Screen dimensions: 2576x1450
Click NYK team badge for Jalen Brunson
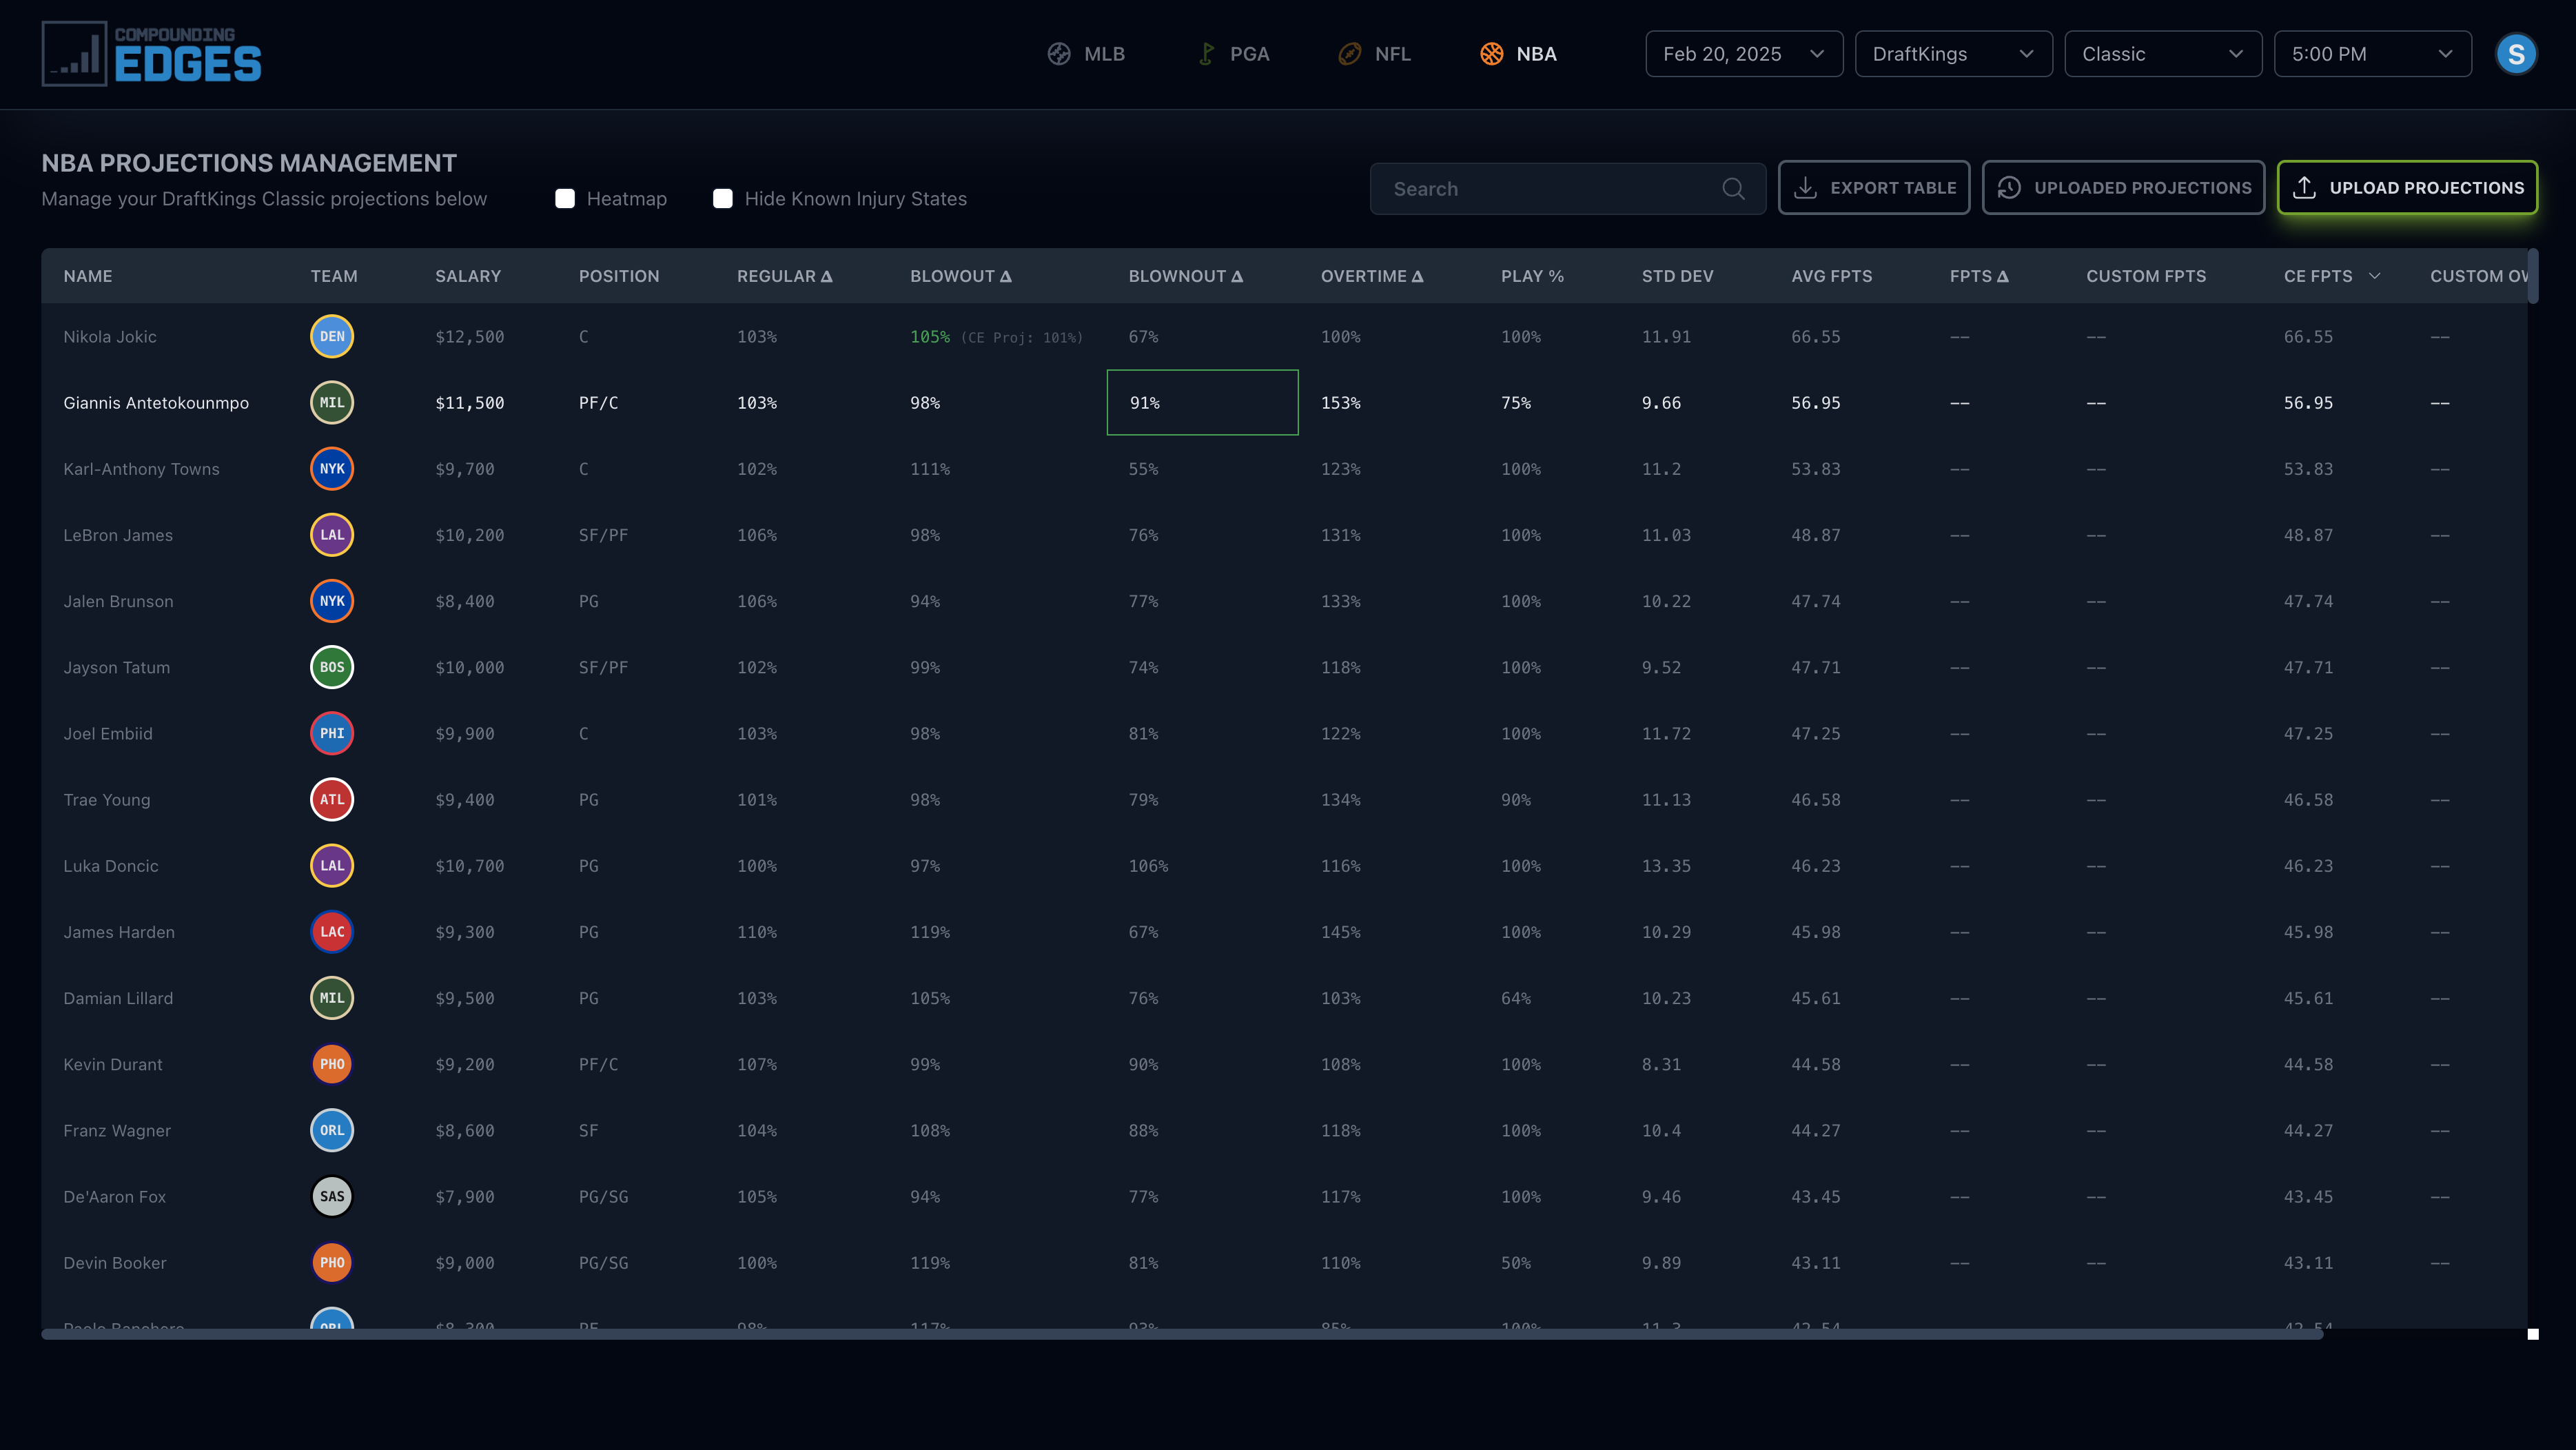tap(332, 601)
